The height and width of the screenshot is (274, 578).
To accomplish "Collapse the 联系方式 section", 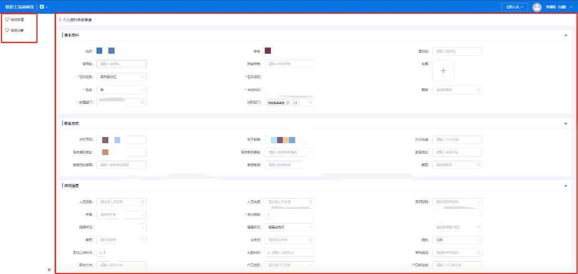I will 565,123.
